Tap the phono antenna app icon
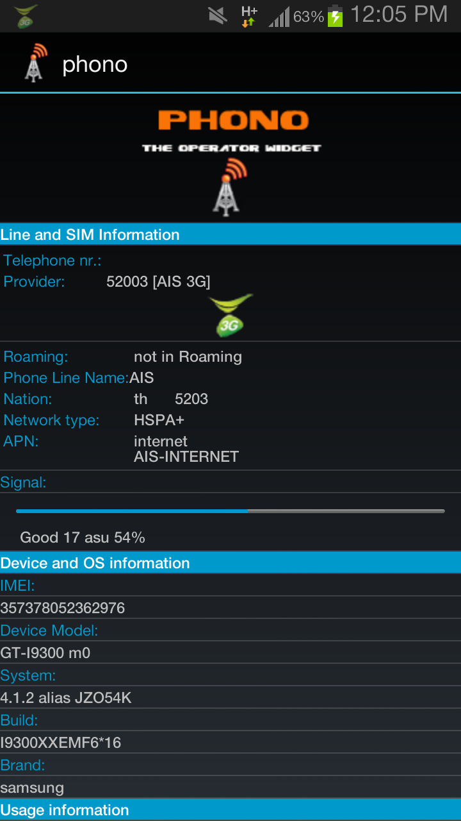 point(36,63)
